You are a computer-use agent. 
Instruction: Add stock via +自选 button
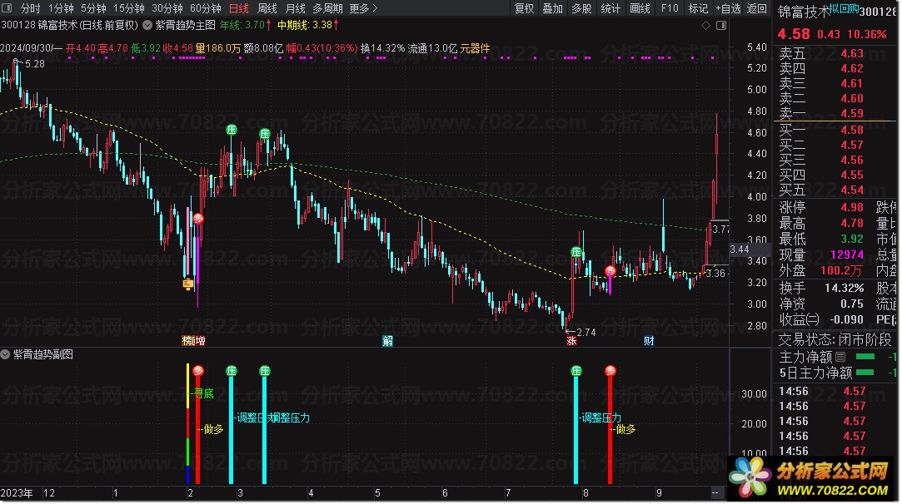click(728, 8)
